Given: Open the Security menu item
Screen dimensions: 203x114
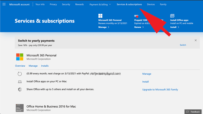Looking at the screenshot, I should [66, 4].
